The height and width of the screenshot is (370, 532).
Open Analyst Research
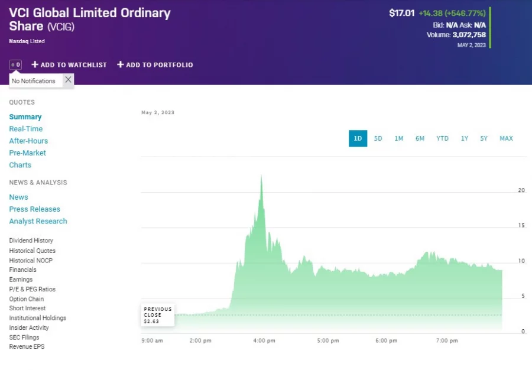pos(38,221)
